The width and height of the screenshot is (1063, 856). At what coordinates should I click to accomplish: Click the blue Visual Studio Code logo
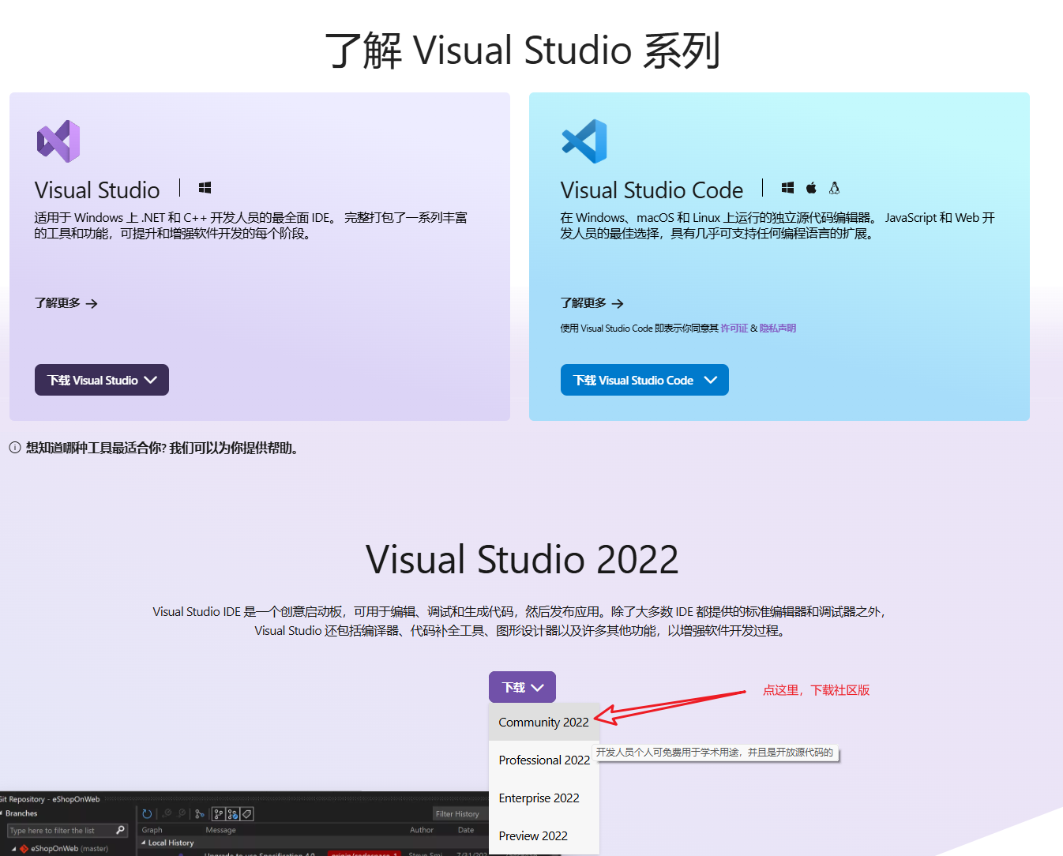(584, 141)
